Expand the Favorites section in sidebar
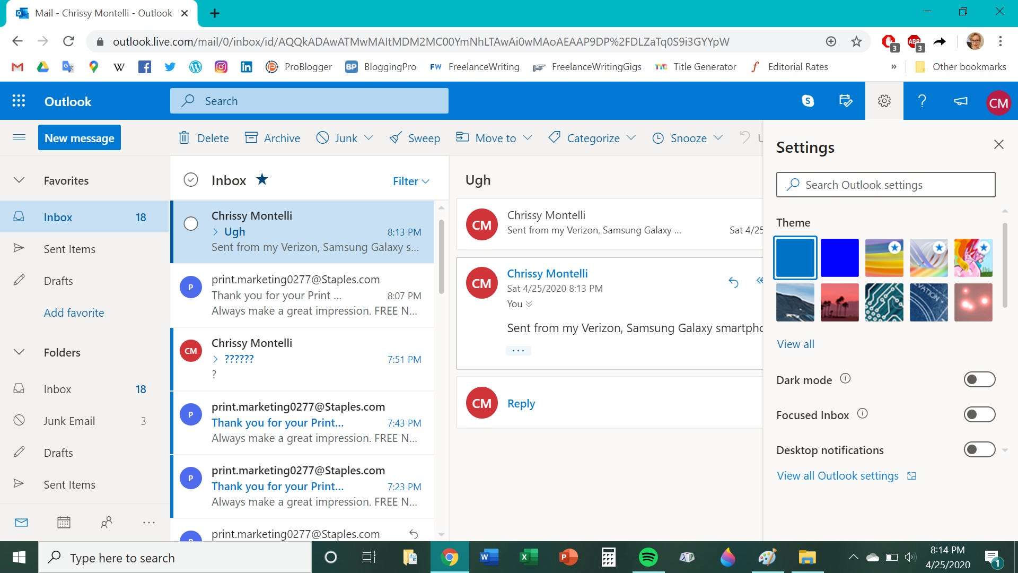Viewport: 1018px width, 573px height. pos(19,180)
